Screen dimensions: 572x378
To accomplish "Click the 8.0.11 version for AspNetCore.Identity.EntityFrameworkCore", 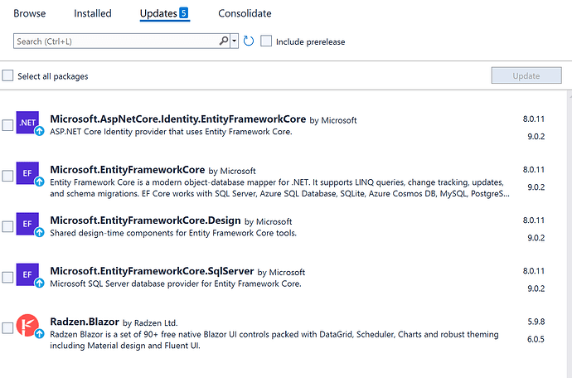I will [533, 119].
